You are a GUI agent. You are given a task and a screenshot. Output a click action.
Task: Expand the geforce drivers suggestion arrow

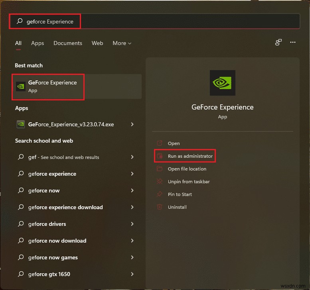click(x=132, y=224)
